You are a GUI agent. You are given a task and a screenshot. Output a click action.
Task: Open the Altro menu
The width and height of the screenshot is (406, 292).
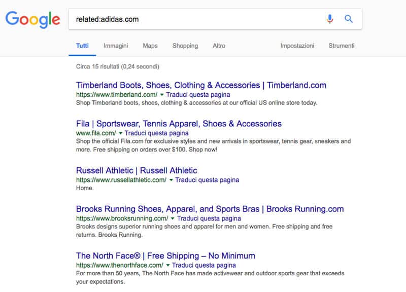point(219,46)
